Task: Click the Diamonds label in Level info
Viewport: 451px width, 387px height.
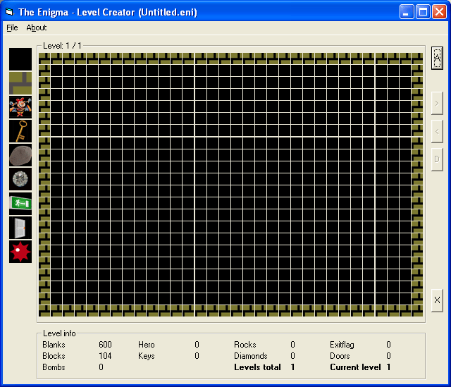Action: point(251,356)
